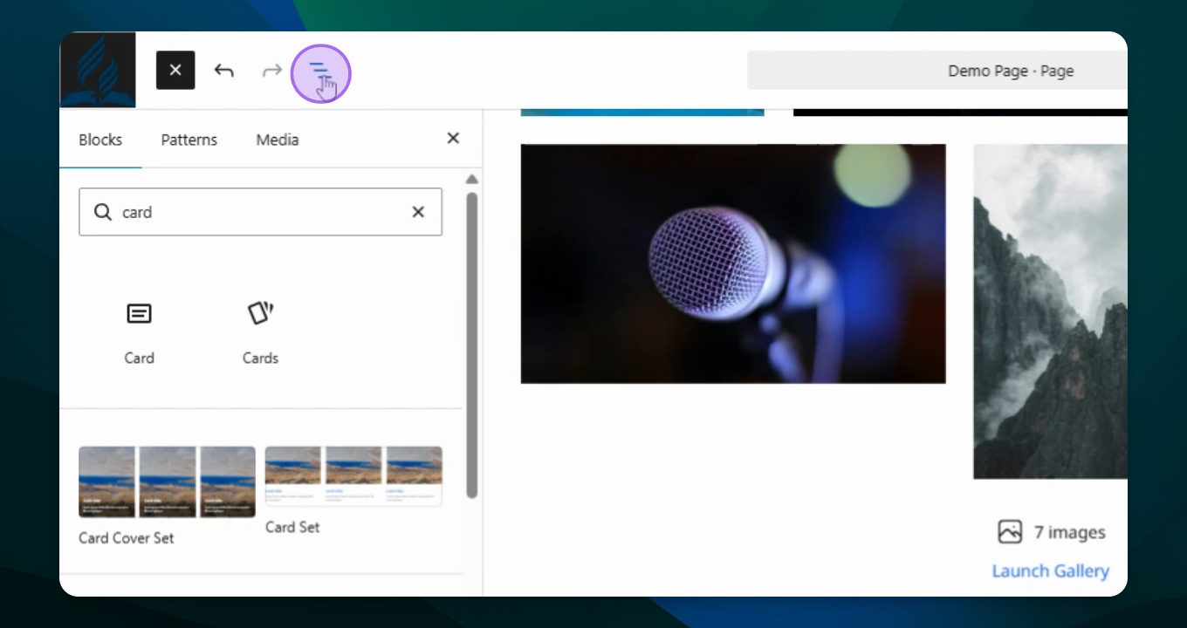1187x628 pixels.
Task: Clear the card search text
Action: (x=418, y=212)
